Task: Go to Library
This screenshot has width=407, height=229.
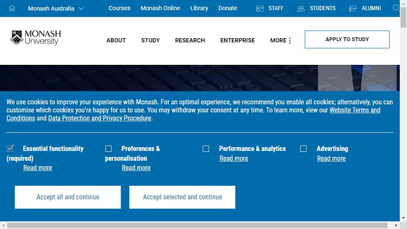Action: click(x=199, y=8)
